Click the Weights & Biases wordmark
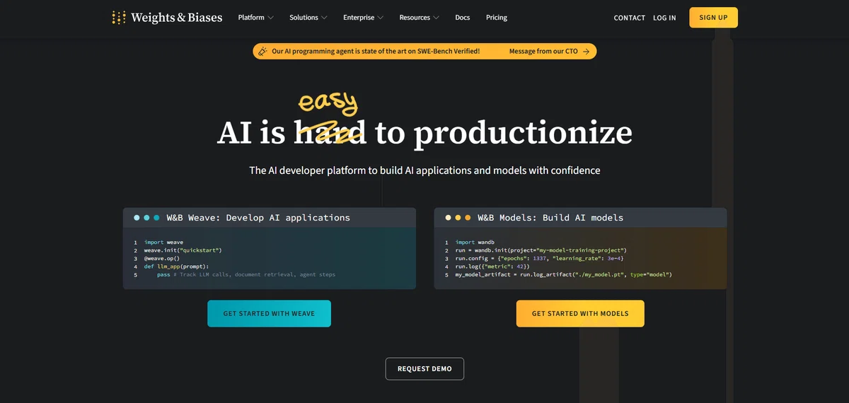The image size is (849, 403). (x=177, y=18)
